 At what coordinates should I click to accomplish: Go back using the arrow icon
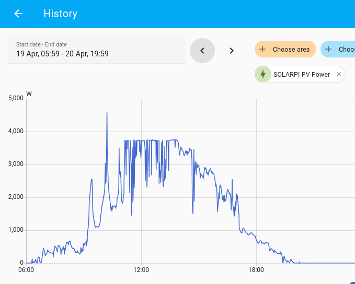pyautogui.click(x=18, y=14)
